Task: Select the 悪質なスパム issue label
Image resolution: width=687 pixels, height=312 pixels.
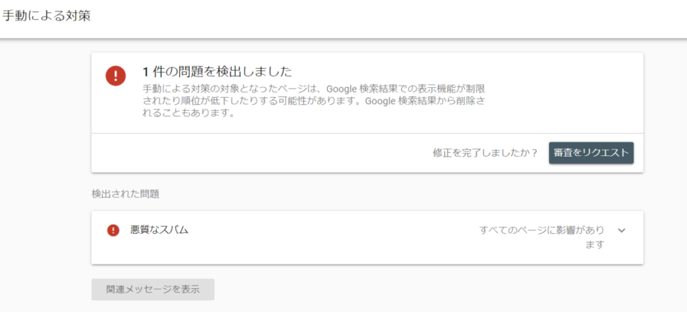Action: click(x=159, y=230)
